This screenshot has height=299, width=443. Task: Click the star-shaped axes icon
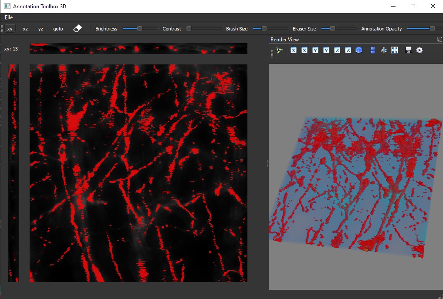(x=384, y=50)
